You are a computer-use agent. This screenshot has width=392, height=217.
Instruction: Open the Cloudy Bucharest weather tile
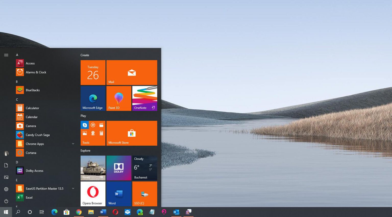(x=145, y=168)
